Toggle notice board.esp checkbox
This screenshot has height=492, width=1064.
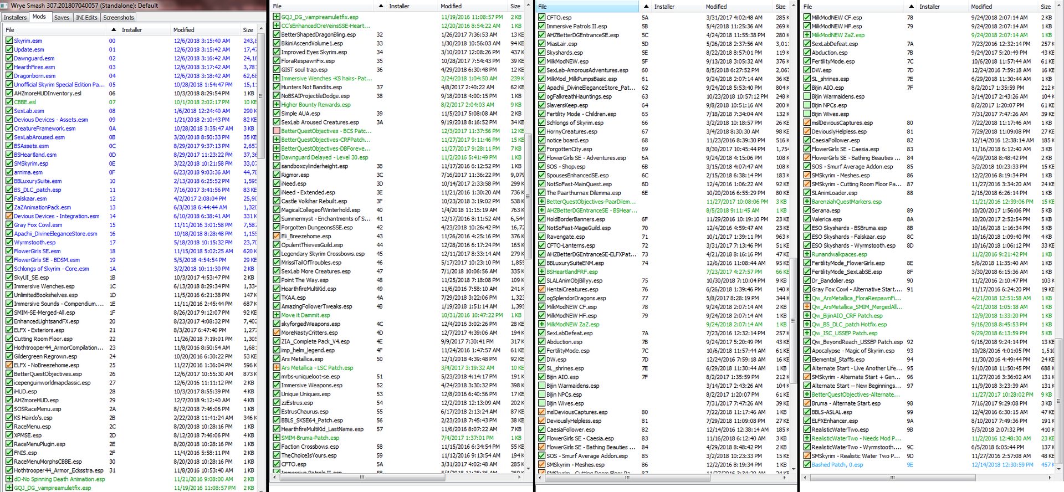[542, 140]
